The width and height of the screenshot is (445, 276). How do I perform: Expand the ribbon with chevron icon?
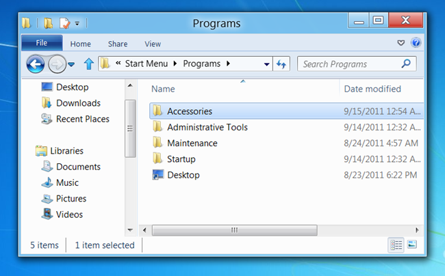[x=400, y=43]
